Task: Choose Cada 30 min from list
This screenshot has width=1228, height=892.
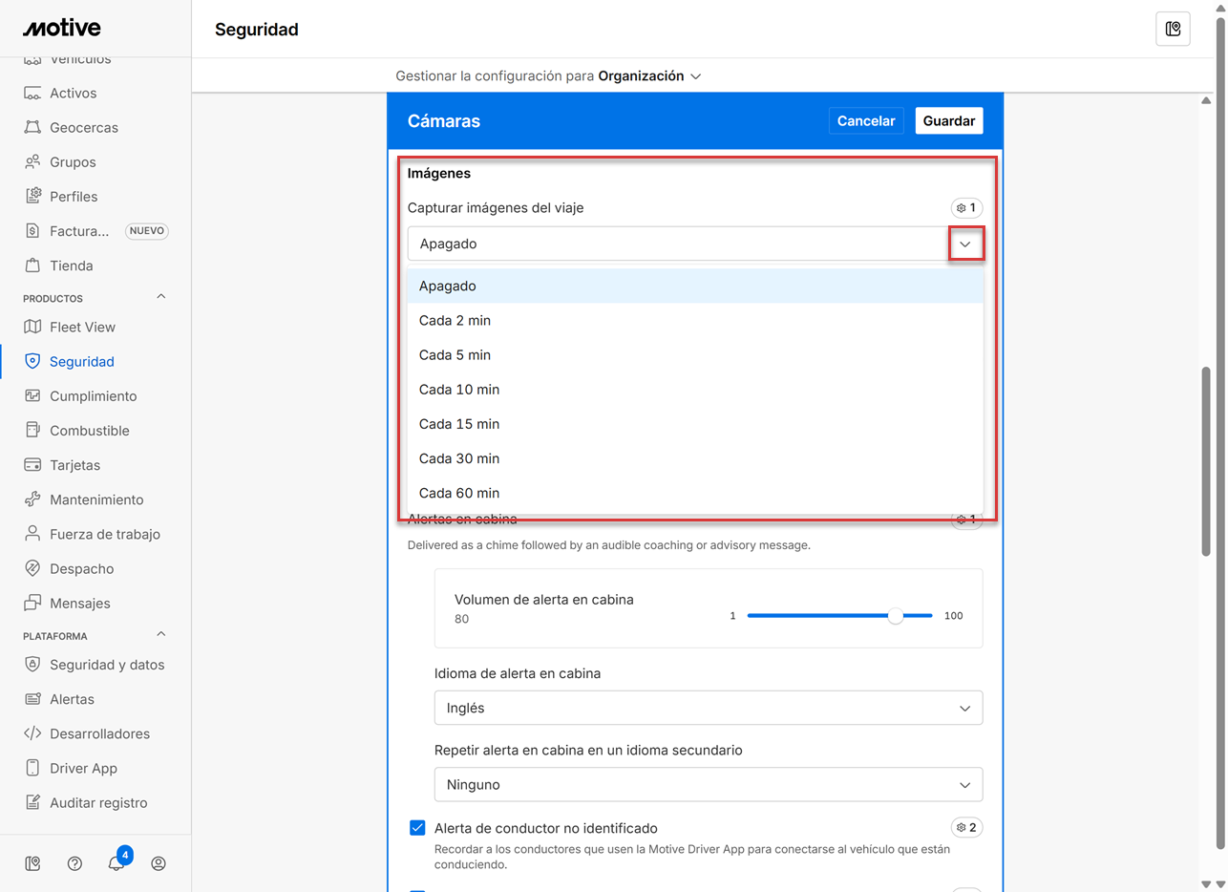Action: [x=459, y=458]
